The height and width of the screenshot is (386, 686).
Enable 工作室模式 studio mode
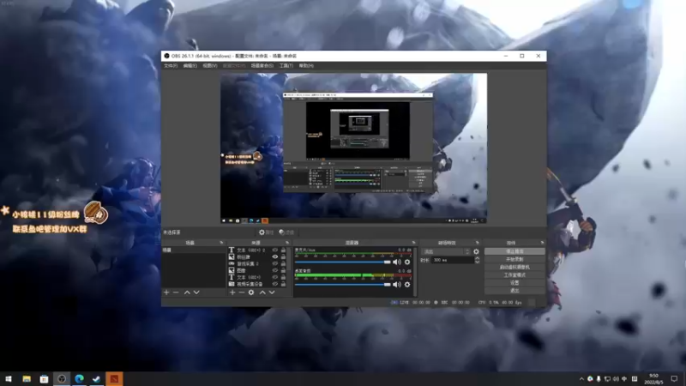514,275
